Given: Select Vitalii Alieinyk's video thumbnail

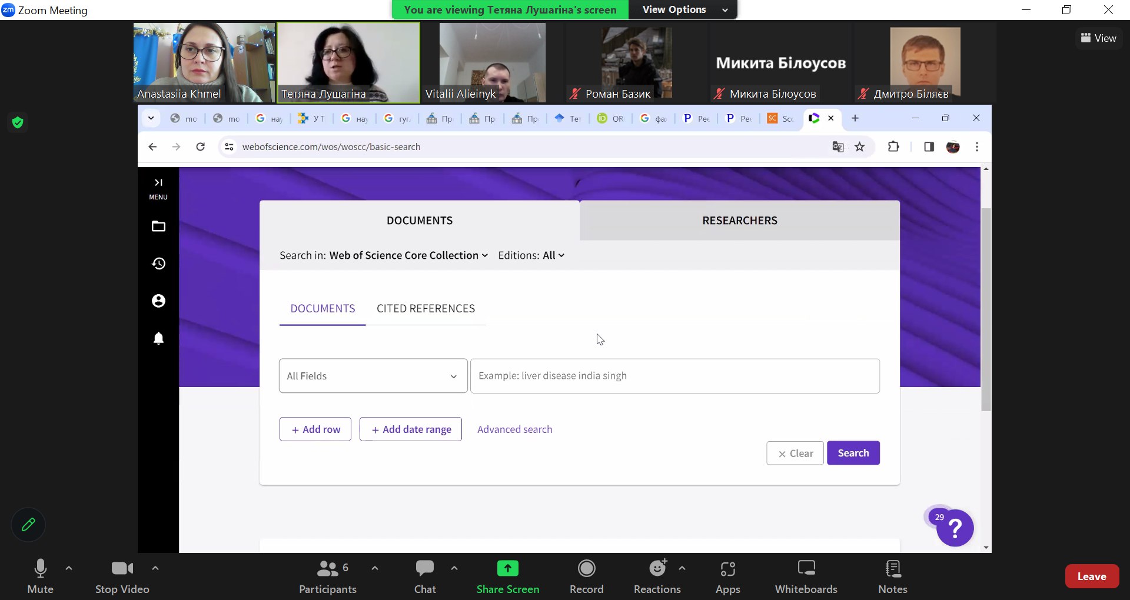Looking at the screenshot, I should [x=493, y=63].
